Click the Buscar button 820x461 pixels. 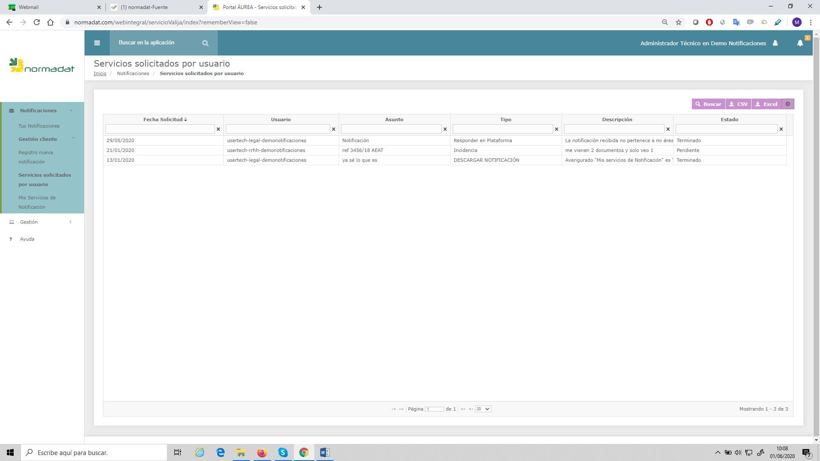pos(708,104)
